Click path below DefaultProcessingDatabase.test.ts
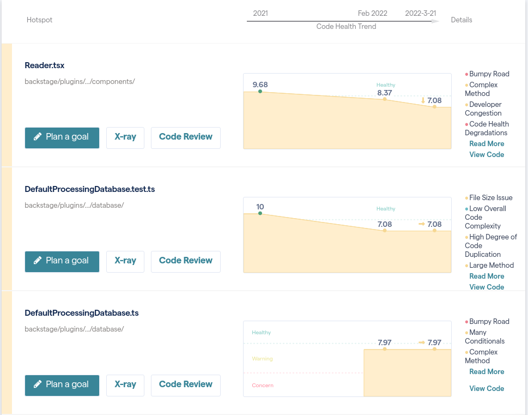Image resolution: width=528 pixels, height=415 pixels. coord(74,205)
